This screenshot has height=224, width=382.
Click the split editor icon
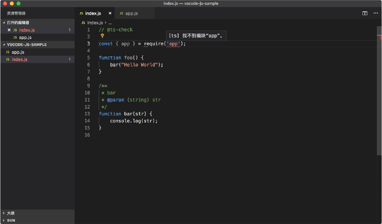coord(365,13)
